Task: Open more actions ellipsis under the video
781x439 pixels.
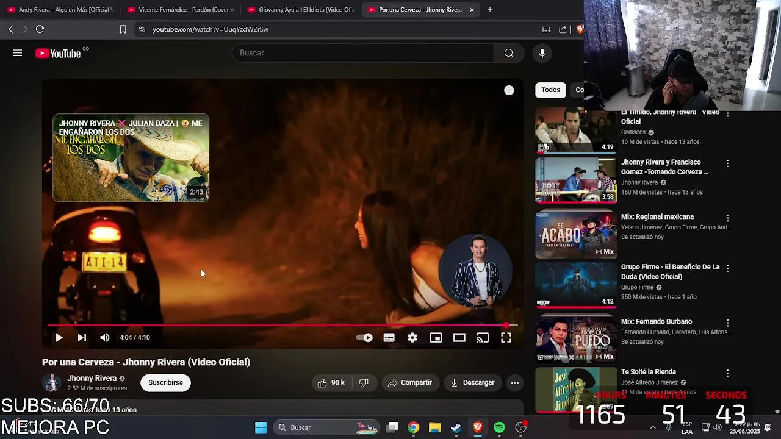Action: coord(515,382)
